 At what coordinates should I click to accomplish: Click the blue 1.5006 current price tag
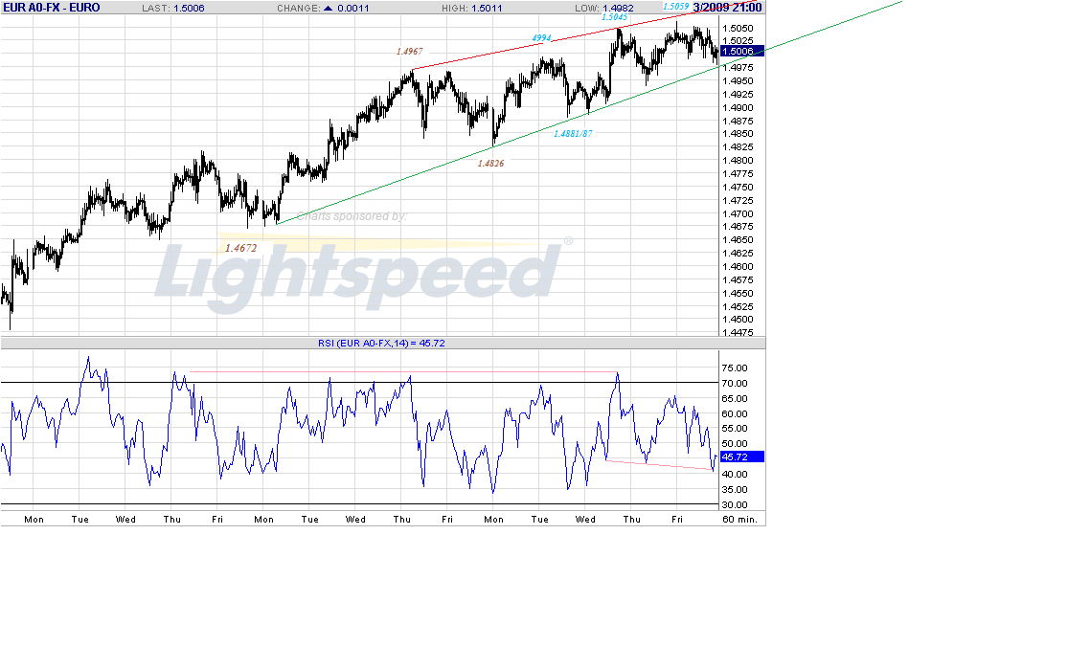coord(742,52)
